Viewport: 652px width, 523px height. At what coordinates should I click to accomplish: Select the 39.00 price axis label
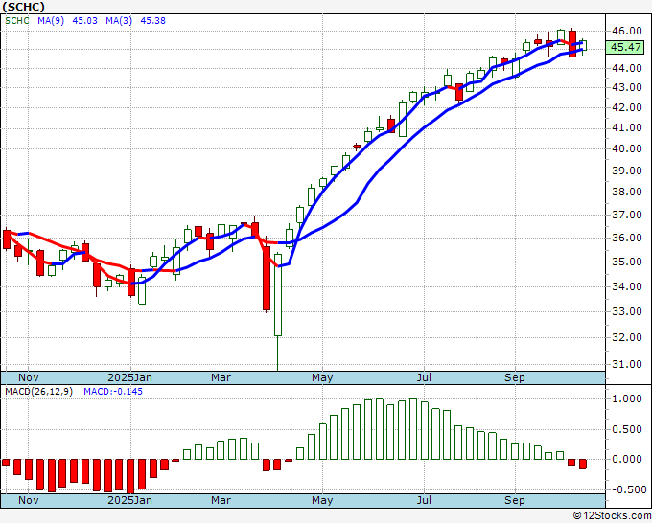[x=627, y=171]
